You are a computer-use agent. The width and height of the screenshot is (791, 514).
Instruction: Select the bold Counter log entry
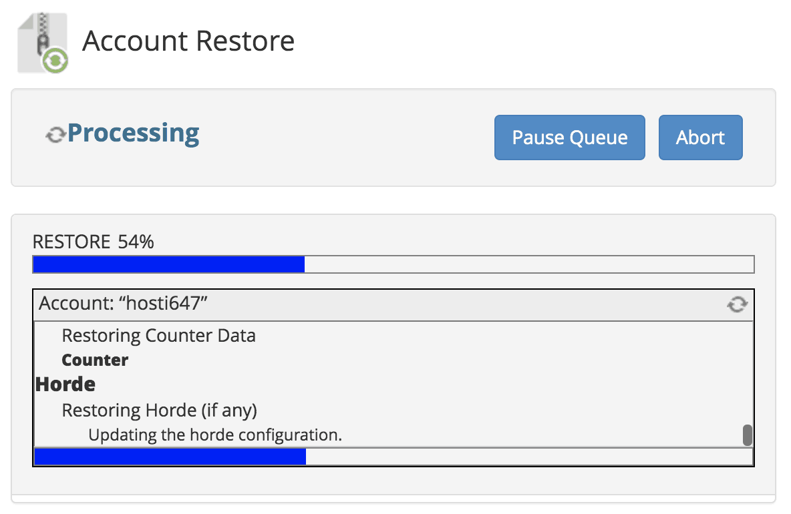[x=95, y=360]
